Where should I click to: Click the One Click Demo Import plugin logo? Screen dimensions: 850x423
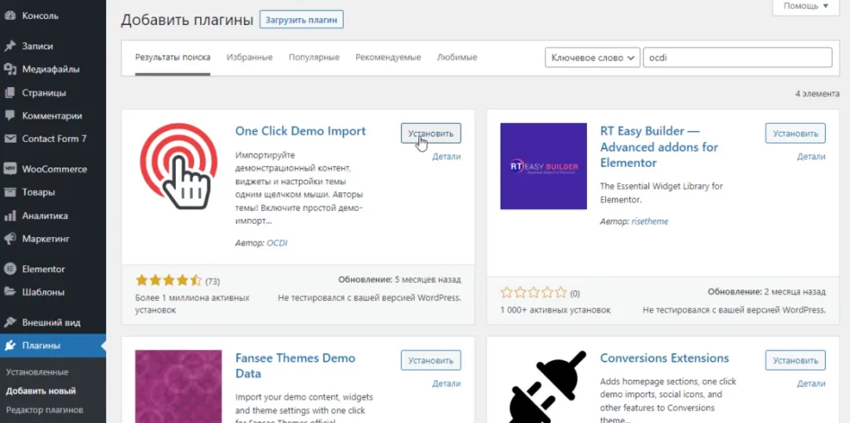click(178, 166)
